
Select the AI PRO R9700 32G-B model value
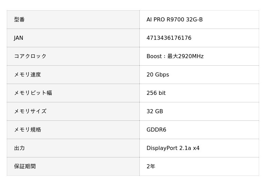pyautogui.click(x=174, y=20)
